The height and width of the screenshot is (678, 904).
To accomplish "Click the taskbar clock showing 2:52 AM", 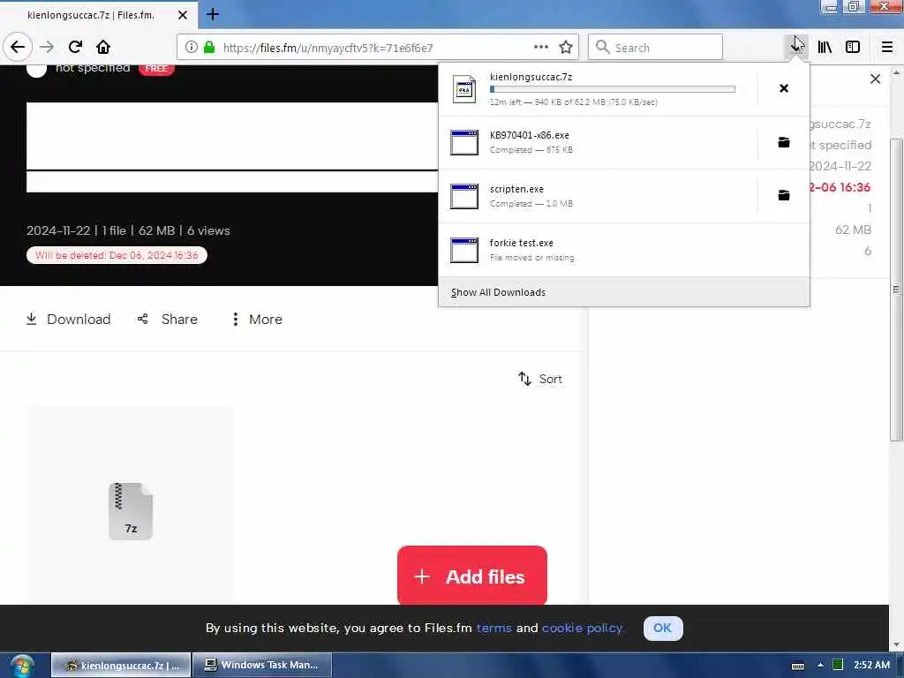I will point(871,665).
